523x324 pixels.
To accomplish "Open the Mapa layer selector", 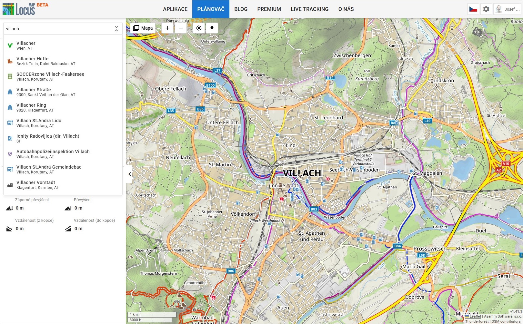I will pyautogui.click(x=143, y=28).
